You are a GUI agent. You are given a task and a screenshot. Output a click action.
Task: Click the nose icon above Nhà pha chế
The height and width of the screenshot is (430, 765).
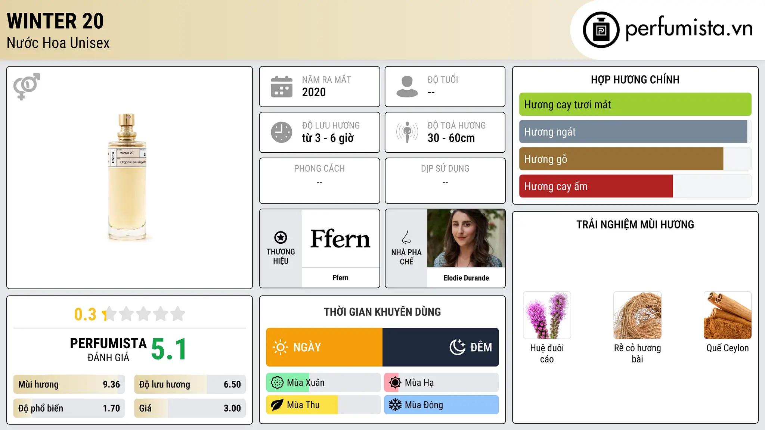click(x=406, y=237)
